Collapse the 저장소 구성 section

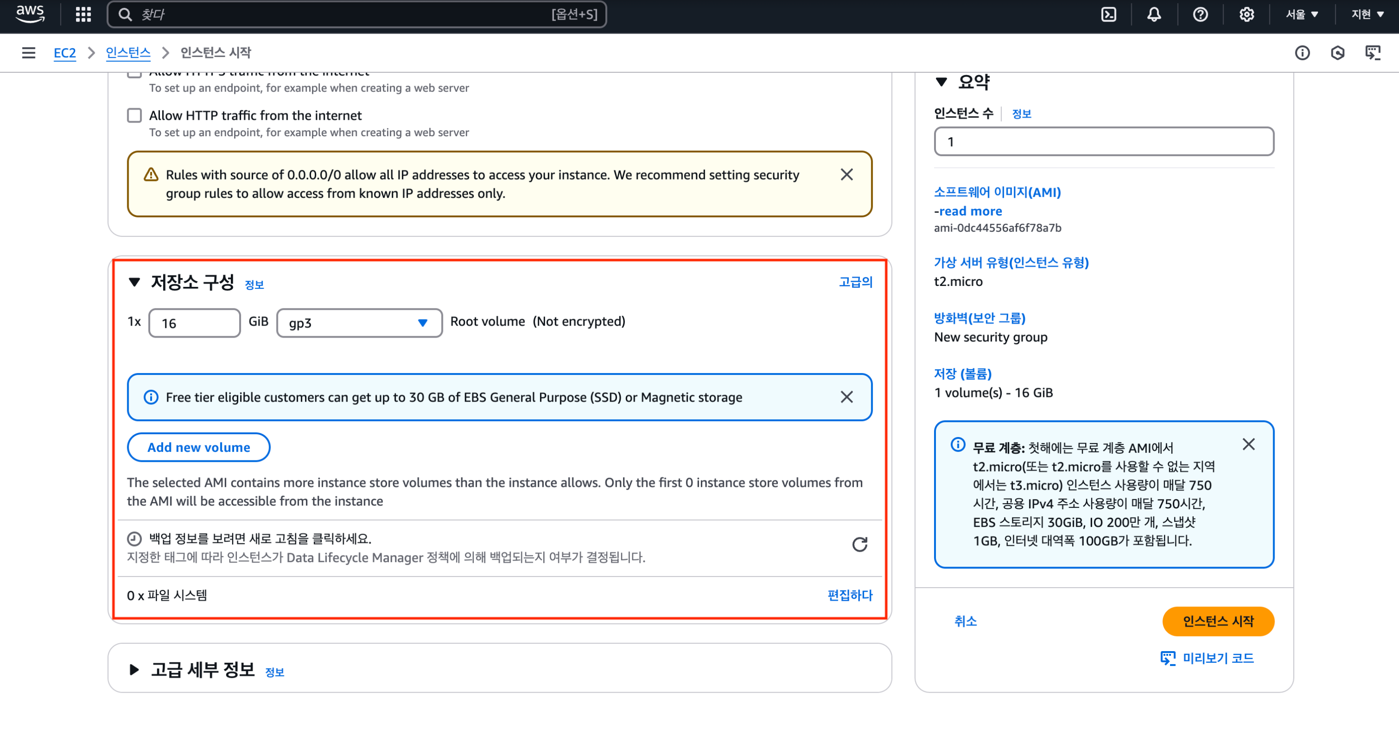pos(134,282)
